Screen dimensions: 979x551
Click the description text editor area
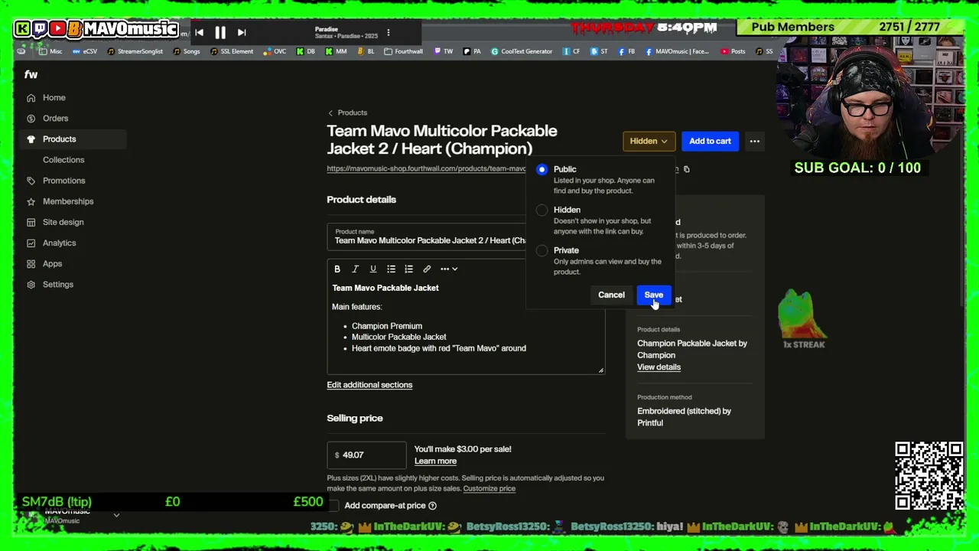coord(466,327)
